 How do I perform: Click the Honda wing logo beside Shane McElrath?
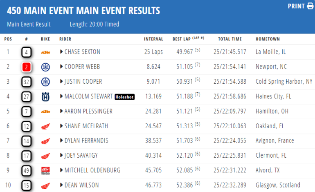45,126
